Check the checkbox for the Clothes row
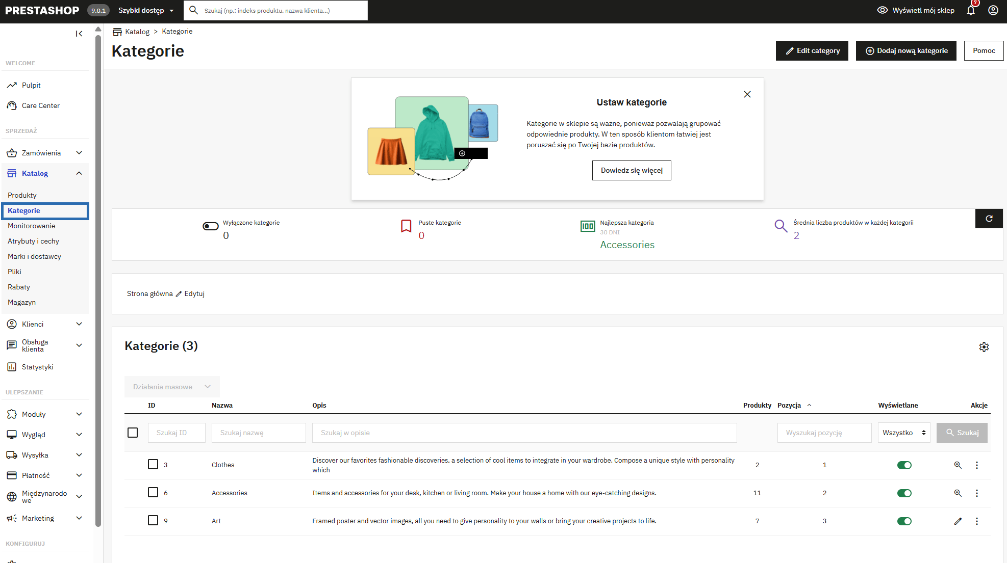The width and height of the screenshot is (1007, 563). pyautogui.click(x=153, y=464)
